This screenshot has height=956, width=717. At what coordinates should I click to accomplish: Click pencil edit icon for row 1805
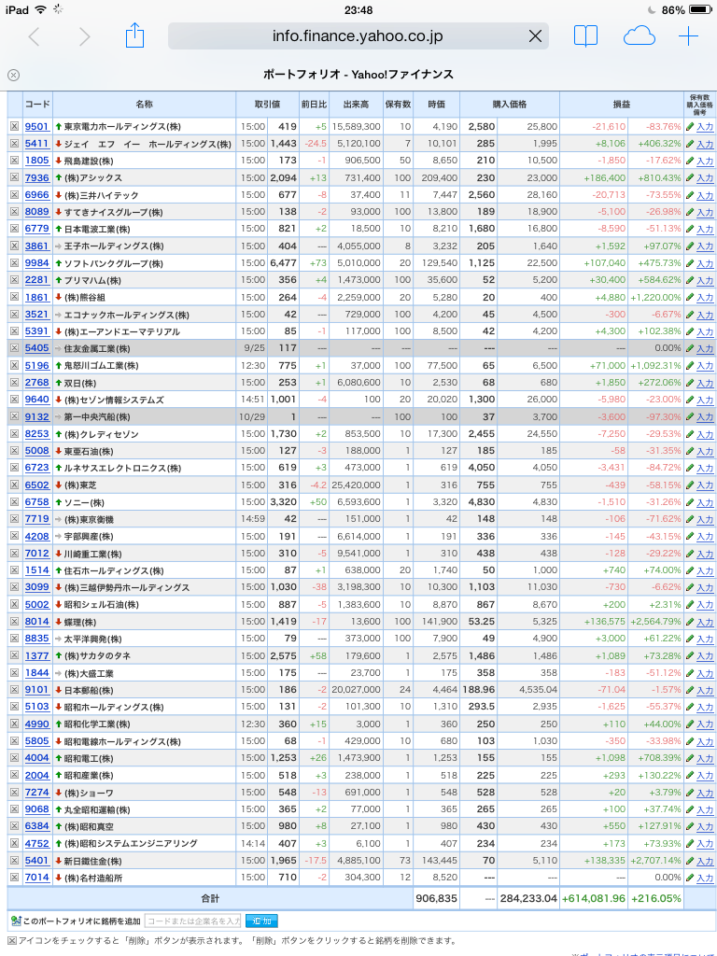click(690, 161)
